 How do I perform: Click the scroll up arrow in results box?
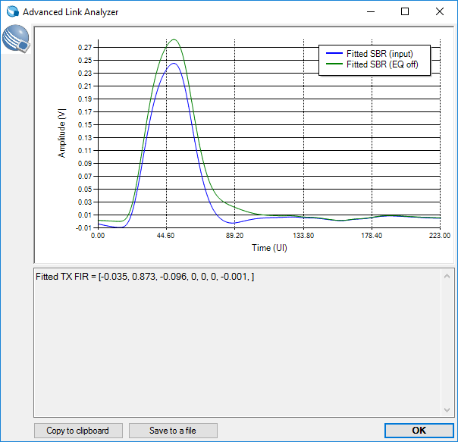[447, 276]
